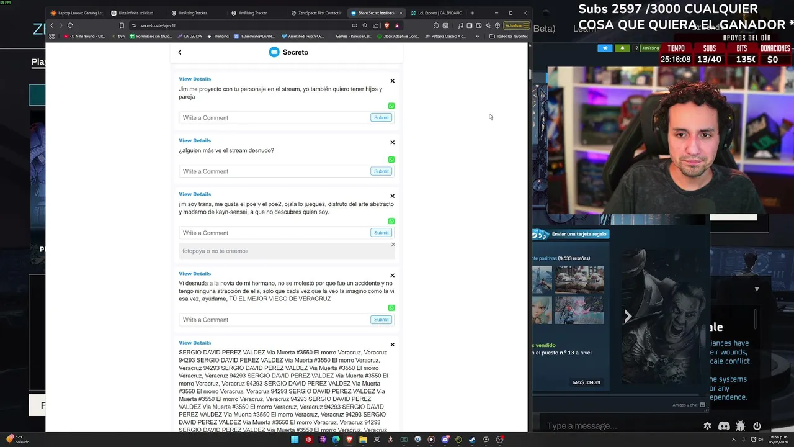
Task: Write a comment on the 'stream desnudo' secret
Action: [275, 171]
